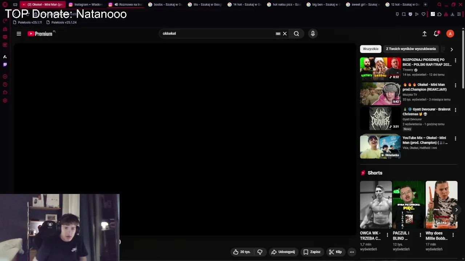Screen dimensions: 465x261
Task: Open the YouTube hamburger guide menu
Action: click(19, 34)
